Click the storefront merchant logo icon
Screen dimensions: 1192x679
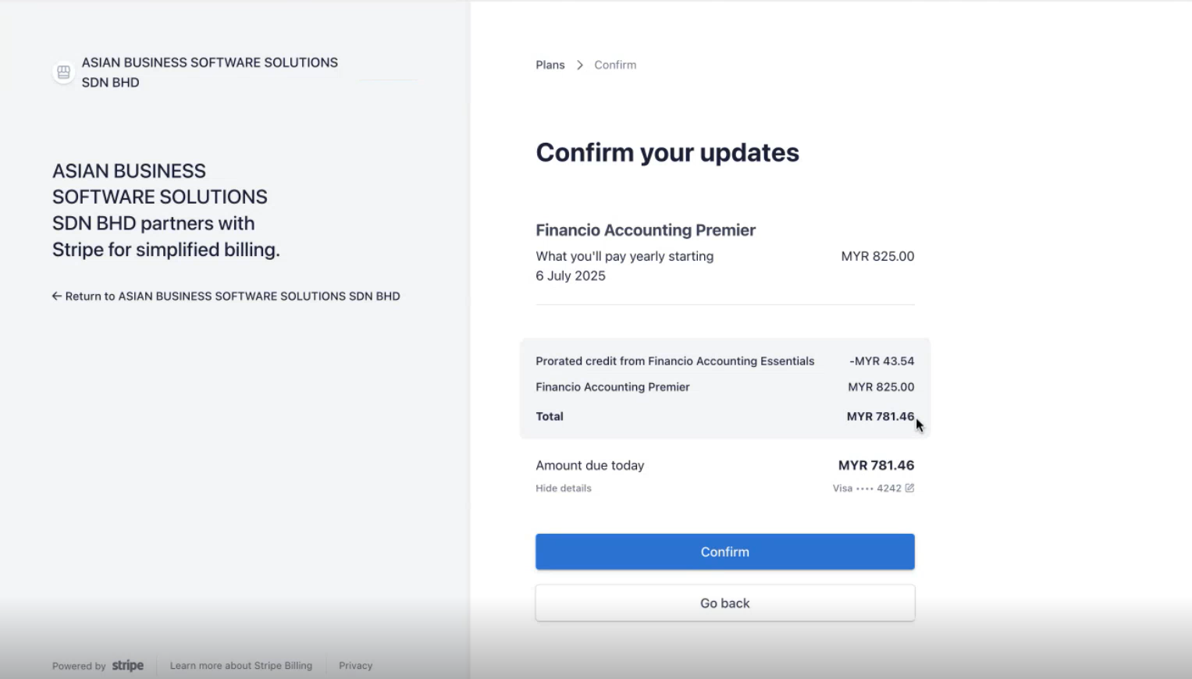click(x=63, y=73)
